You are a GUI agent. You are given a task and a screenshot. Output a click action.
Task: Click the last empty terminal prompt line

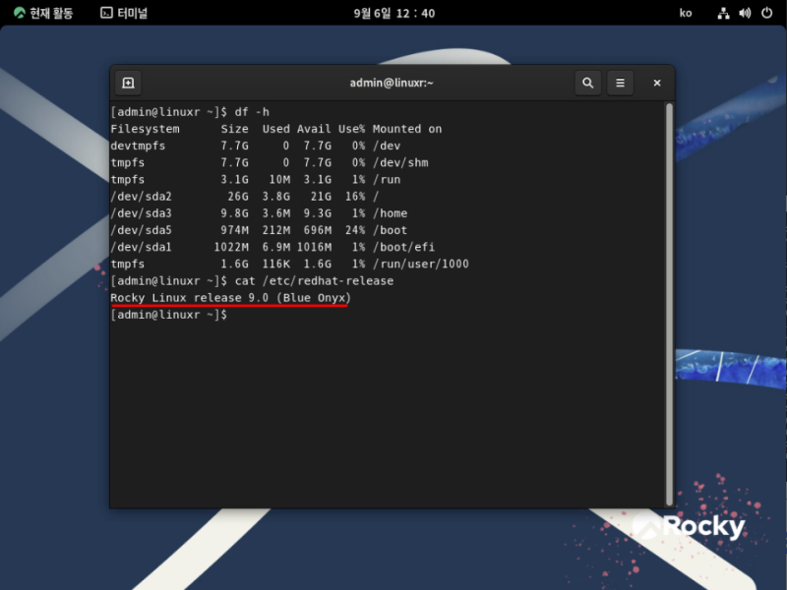click(x=168, y=315)
